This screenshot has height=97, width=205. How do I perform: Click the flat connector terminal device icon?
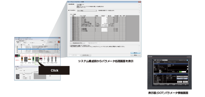(29, 59)
